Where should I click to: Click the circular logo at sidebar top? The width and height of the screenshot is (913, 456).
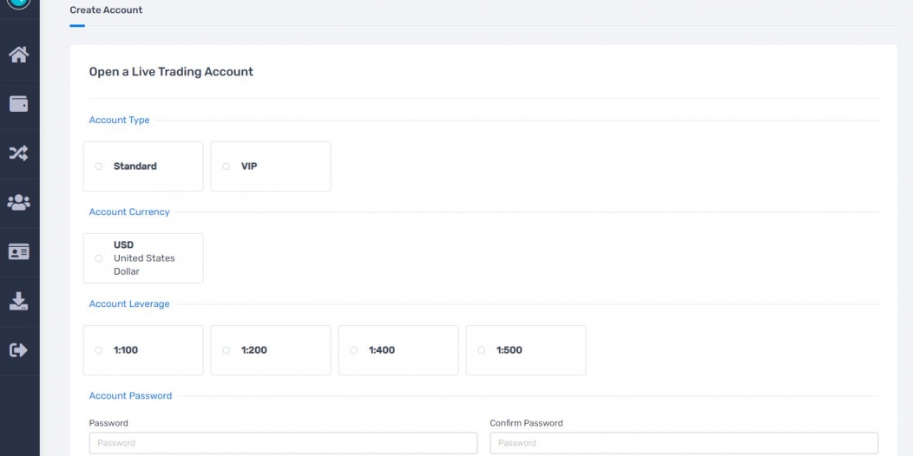click(18, 3)
